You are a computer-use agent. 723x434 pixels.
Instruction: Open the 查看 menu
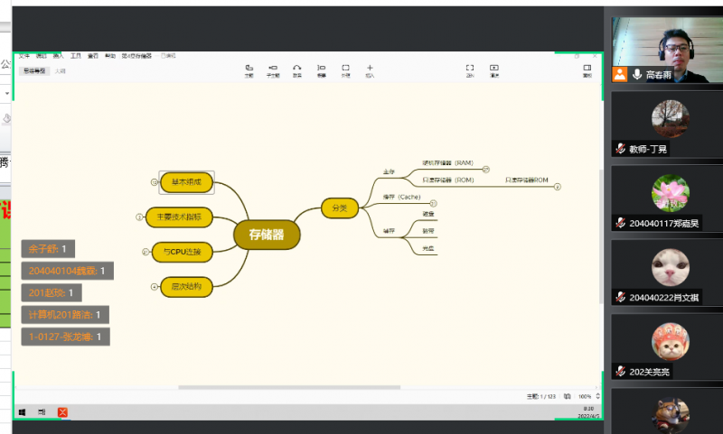(91, 56)
